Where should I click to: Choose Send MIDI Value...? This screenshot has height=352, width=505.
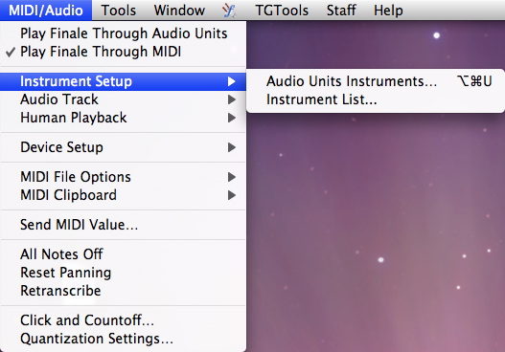tap(123, 225)
